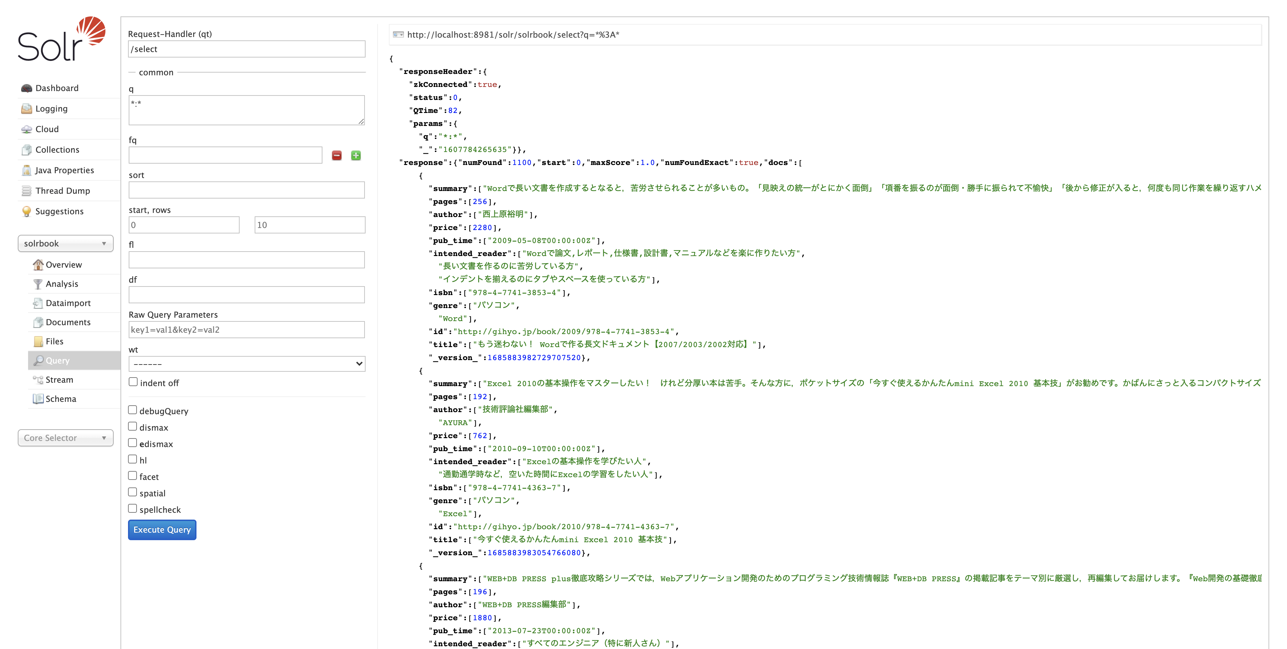Image resolution: width=1287 pixels, height=649 pixels.
Task: Click the Documents icon
Action: [x=38, y=322]
